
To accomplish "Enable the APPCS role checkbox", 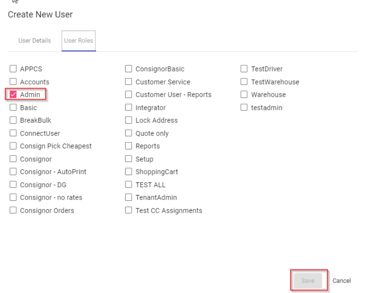I will coord(13,69).
